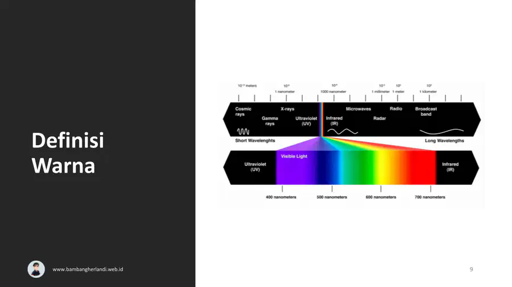This screenshot has height=287, width=512.
Task: Click the 700 nanometers marker label
Action: click(430, 197)
